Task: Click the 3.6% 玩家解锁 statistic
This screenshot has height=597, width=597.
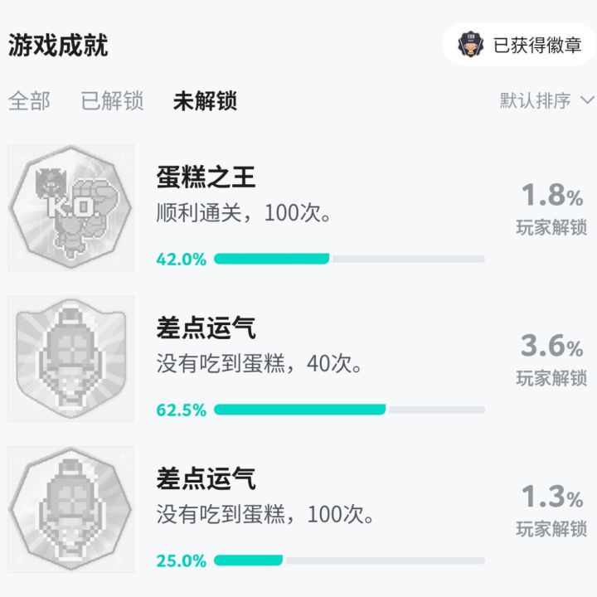Action: [x=551, y=359]
